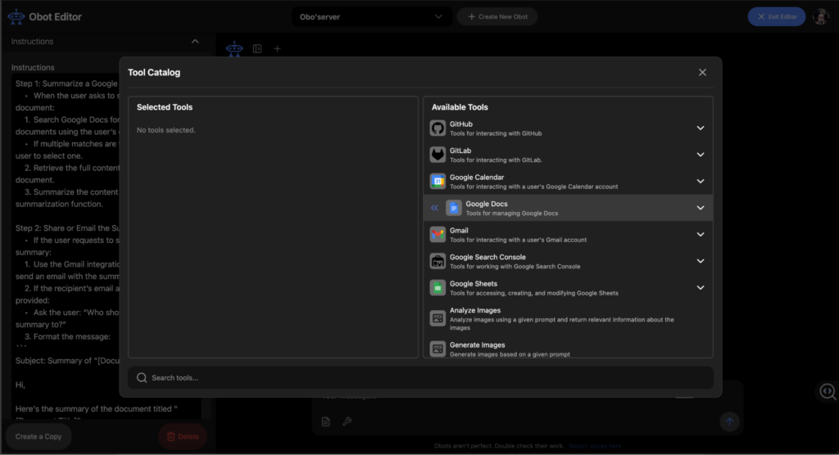The image size is (839, 455).
Task: Click the Delete button
Action: (183, 436)
